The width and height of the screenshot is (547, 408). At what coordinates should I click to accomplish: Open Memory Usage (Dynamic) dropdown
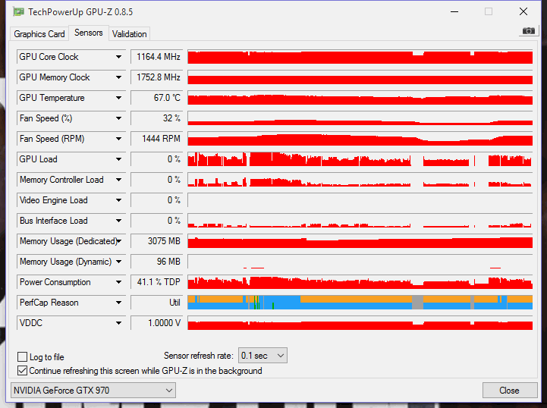click(x=118, y=262)
